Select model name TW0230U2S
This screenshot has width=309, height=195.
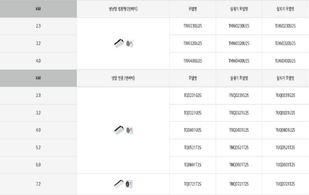tap(193, 26)
